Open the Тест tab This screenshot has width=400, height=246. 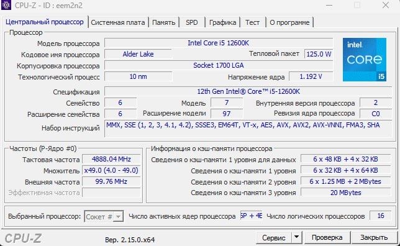coord(252,22)
